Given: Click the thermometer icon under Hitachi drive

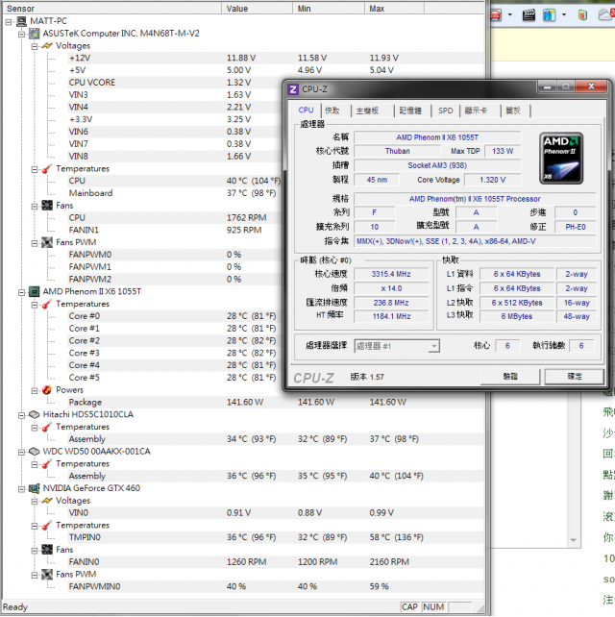Looking at the screenshot, I should [x=47, y=427].
